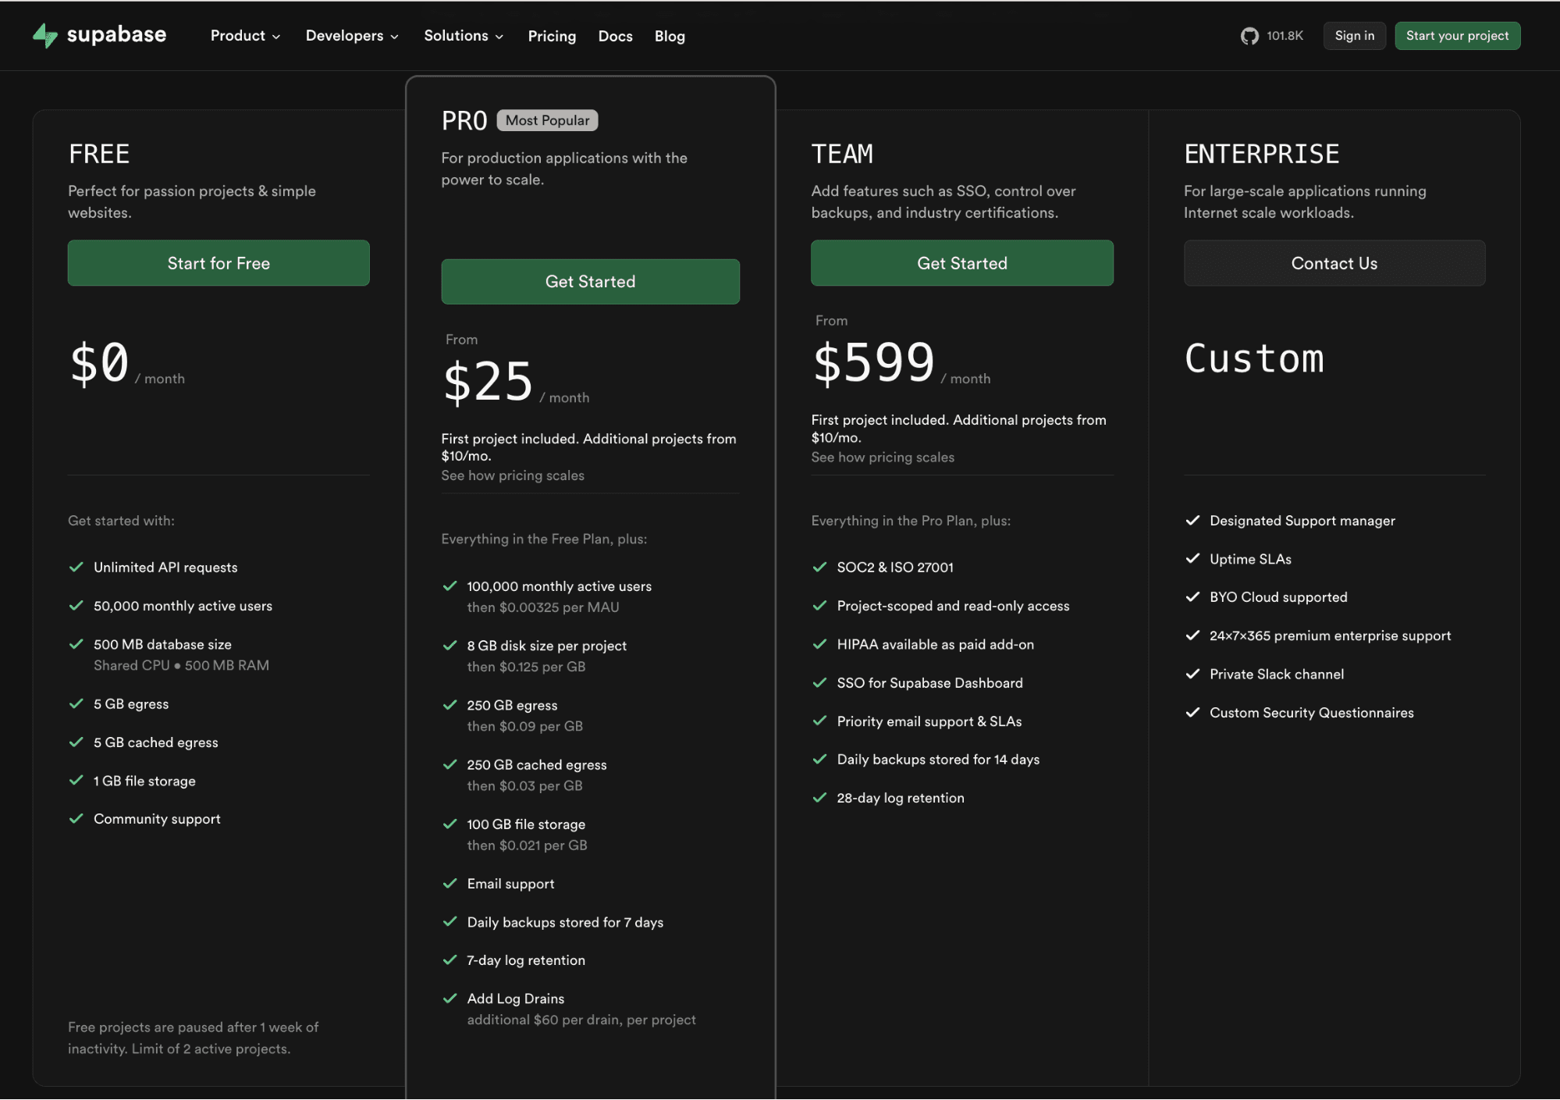Click 'Shared CPU • 500 MB RAM' text
This screenshot has width=1560, height=1100.
pos(181,666)
